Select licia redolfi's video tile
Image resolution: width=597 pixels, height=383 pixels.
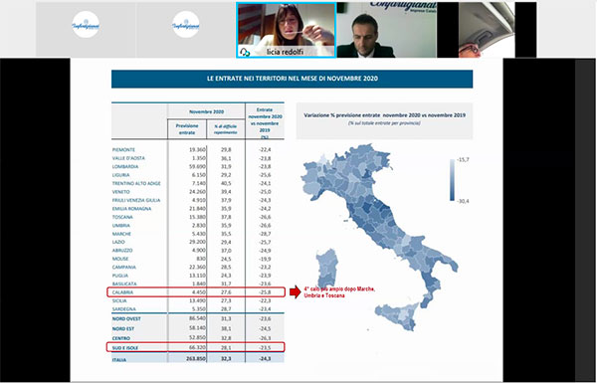click(x=286, y=30)
